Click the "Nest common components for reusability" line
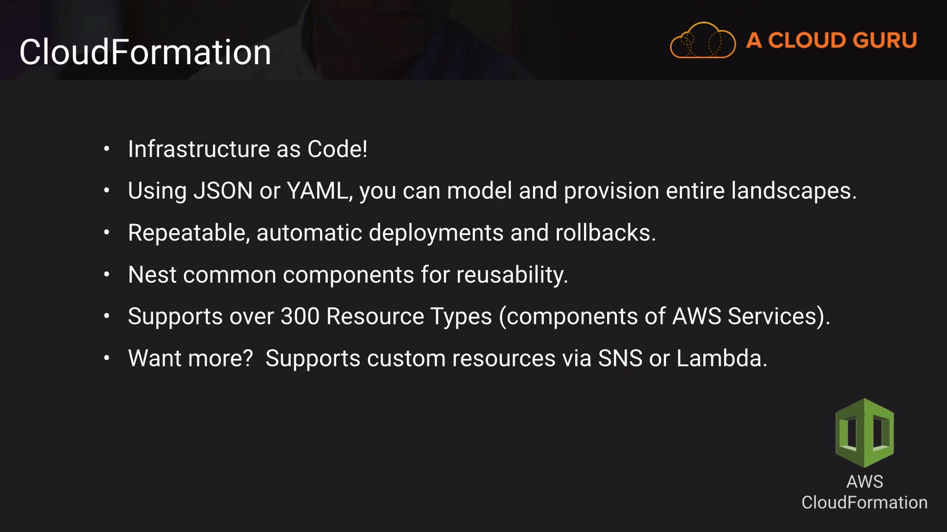Screen dimensions: 947x532 [348, 274]
